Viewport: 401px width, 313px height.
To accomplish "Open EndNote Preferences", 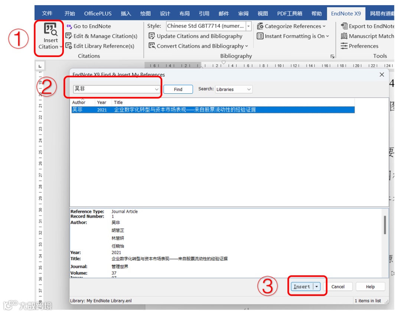I will [359, 46].
